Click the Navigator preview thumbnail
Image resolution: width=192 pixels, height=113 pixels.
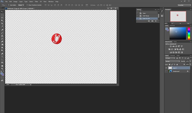(178, 16)
